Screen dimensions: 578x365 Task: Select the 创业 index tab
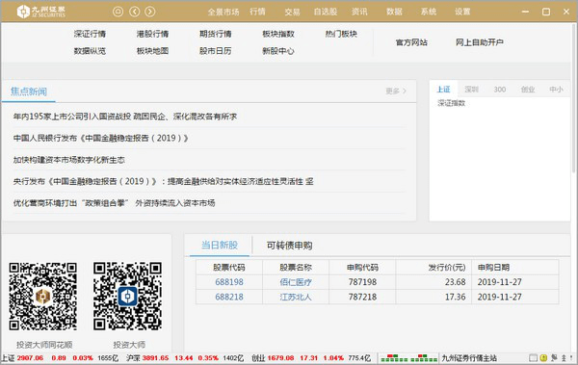(528, 90)
